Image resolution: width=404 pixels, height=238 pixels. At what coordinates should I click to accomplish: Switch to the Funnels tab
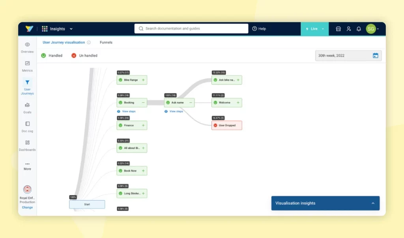[x=106, y=42]
